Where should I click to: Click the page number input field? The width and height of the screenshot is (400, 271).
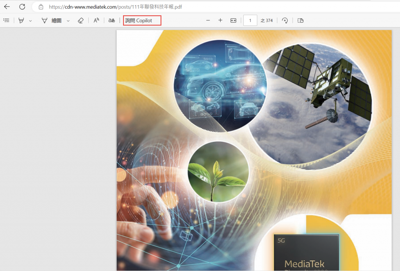point(250,20)
